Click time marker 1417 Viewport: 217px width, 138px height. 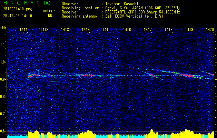148,30
